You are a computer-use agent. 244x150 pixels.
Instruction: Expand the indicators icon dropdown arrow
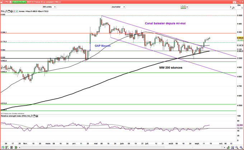coord(187,7)
